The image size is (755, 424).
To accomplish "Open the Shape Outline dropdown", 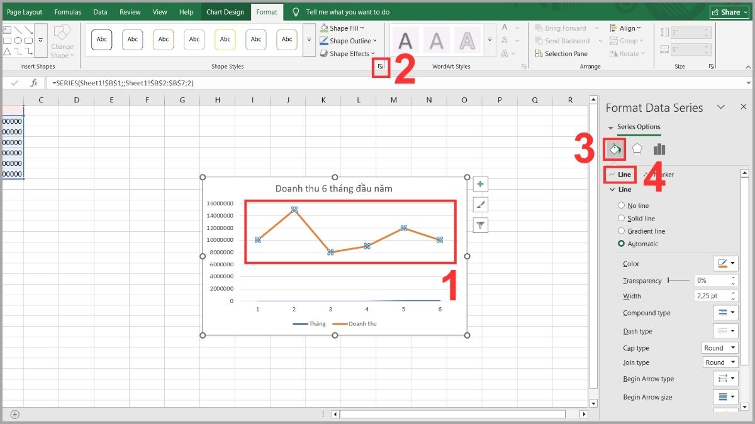I will [348, 41].
